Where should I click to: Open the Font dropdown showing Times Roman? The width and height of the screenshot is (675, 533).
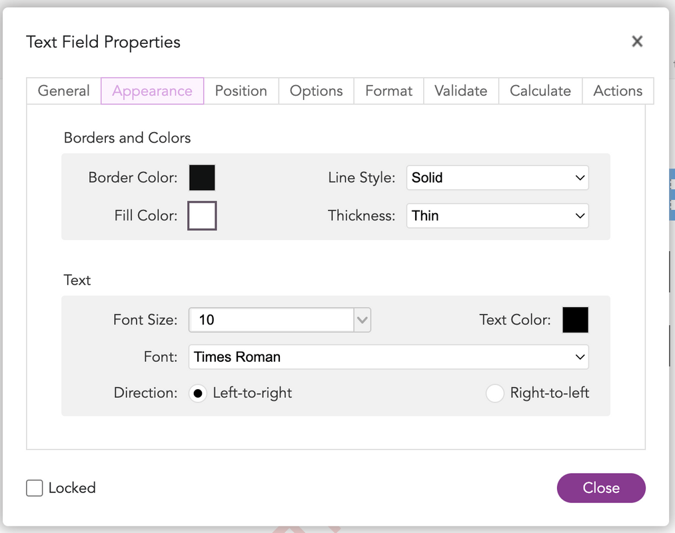(x=388, y=357)
